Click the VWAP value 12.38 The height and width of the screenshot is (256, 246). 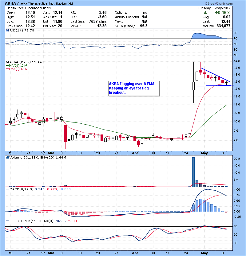click(102, 26)
